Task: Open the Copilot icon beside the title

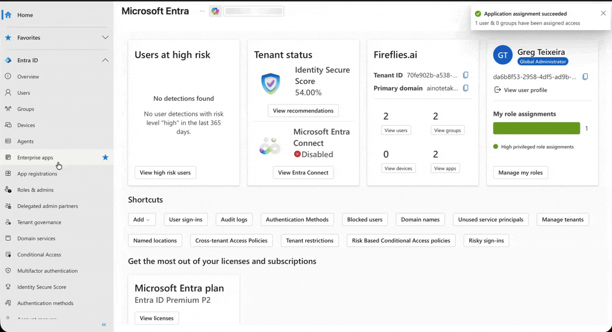Action: [215, 11]
